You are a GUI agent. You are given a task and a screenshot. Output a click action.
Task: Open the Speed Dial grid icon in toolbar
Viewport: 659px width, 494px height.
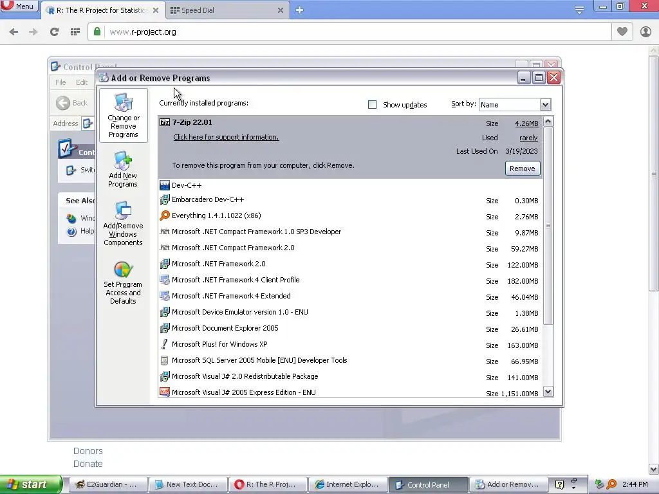75,32
